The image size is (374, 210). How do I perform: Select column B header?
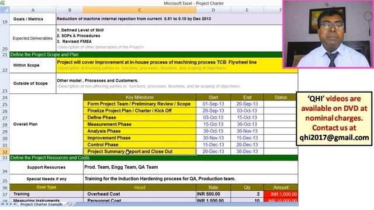tap(70, 10)
